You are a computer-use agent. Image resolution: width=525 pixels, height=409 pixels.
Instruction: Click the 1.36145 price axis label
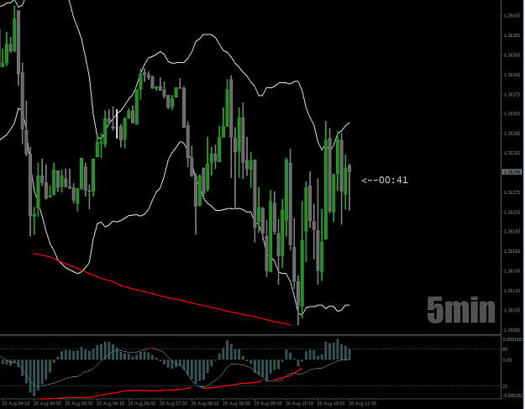pyautogui.click(x=512, y=270)
